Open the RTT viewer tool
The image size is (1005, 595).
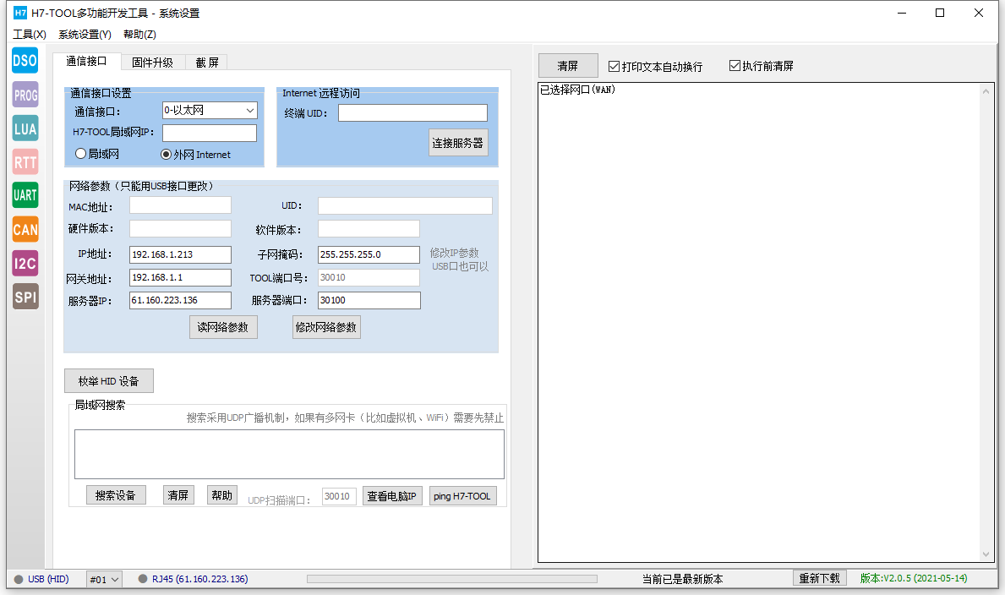pos(25,162)
